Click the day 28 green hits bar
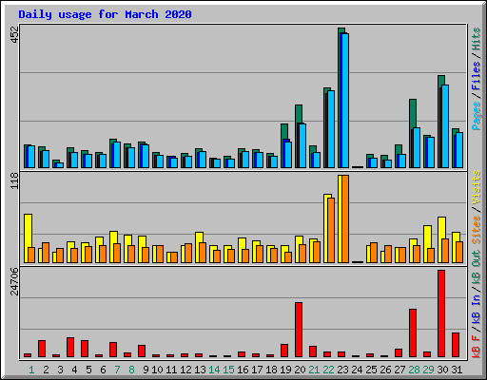The image size is (487, 380). coord(413,134)
